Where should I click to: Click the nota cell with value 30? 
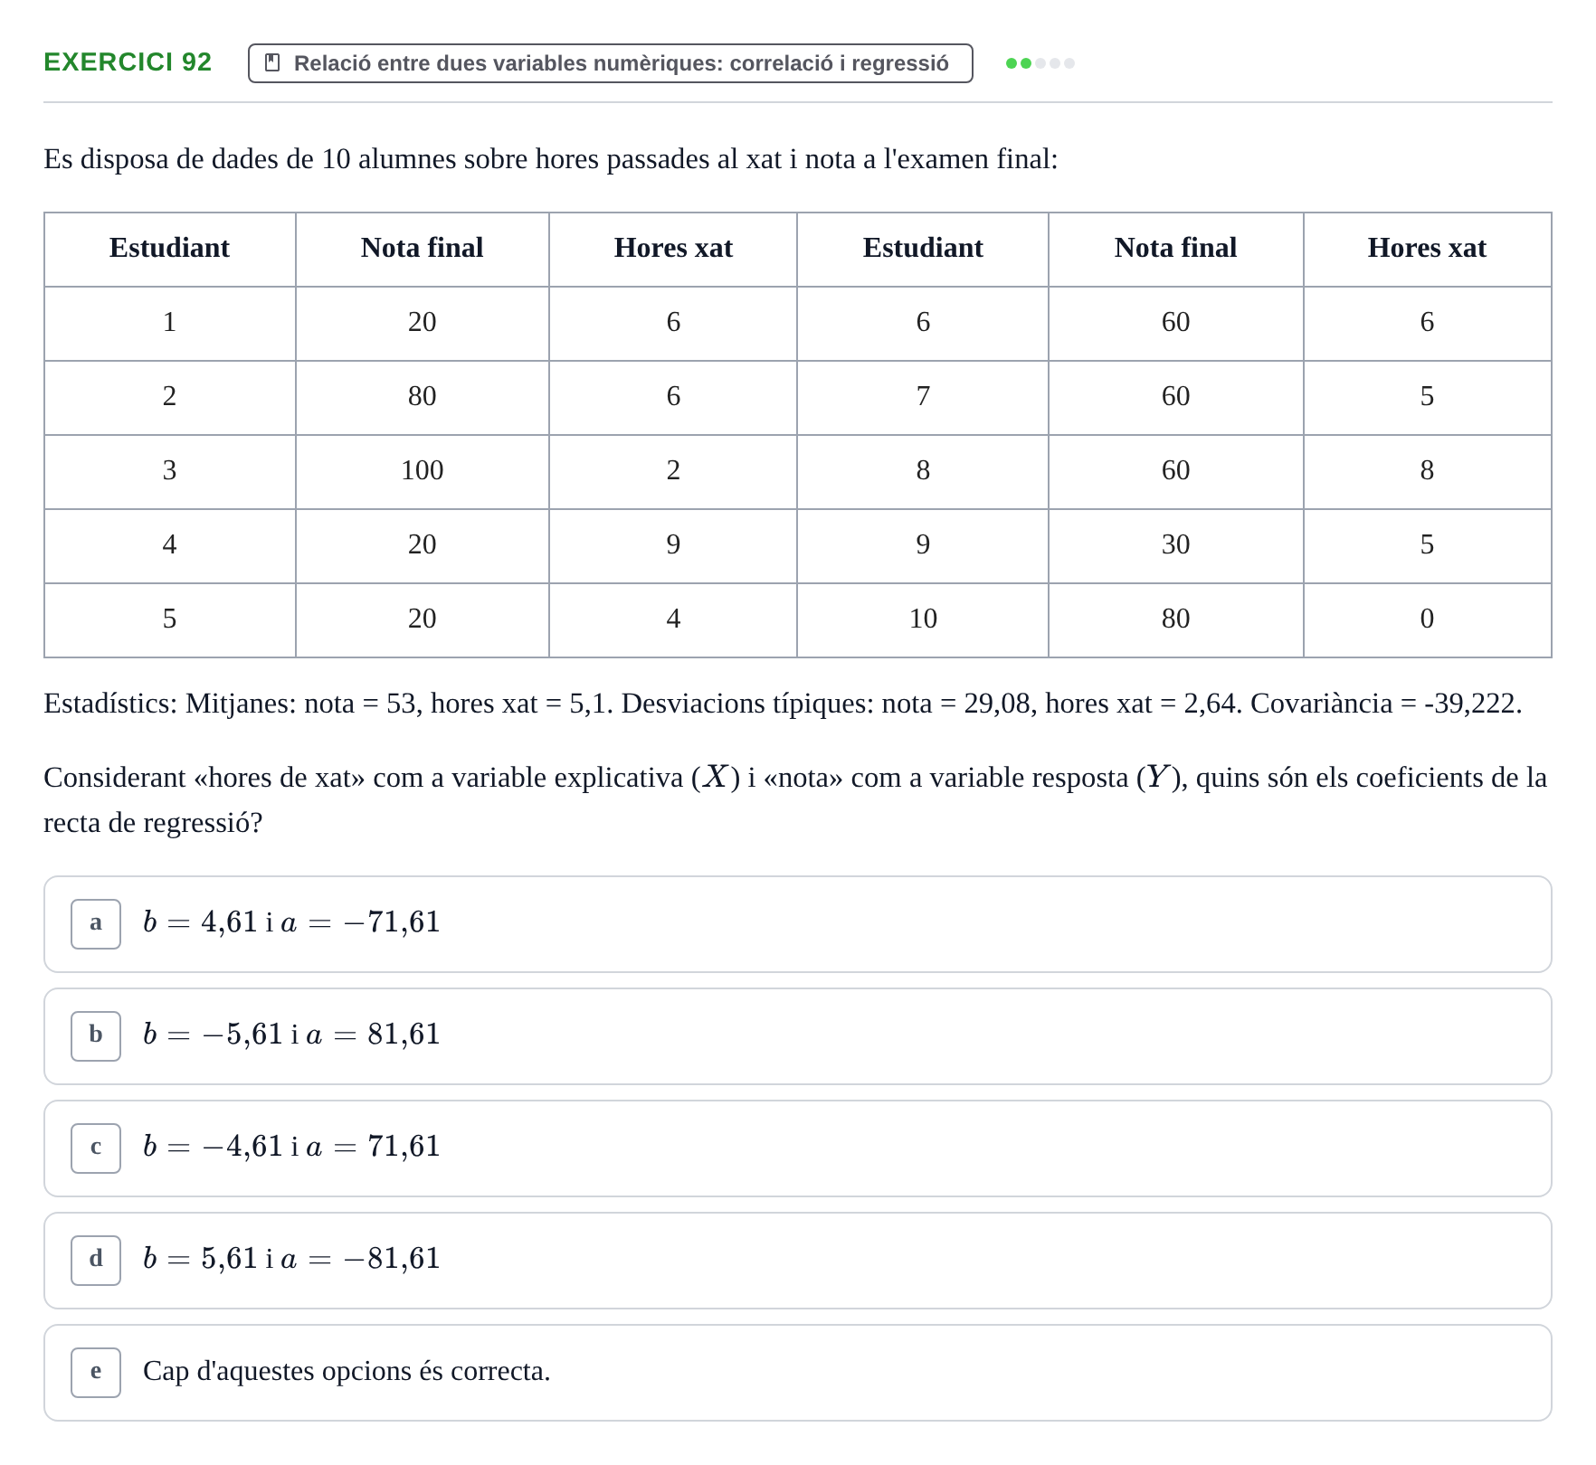pos(1176,545)
